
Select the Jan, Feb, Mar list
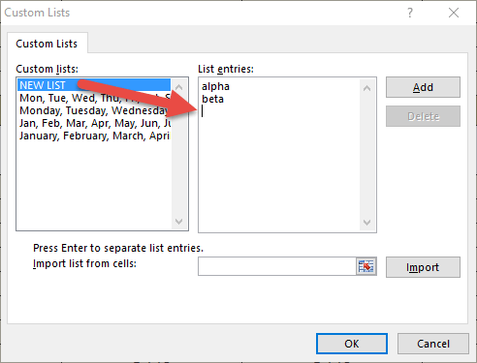click(x=94, y=123)
